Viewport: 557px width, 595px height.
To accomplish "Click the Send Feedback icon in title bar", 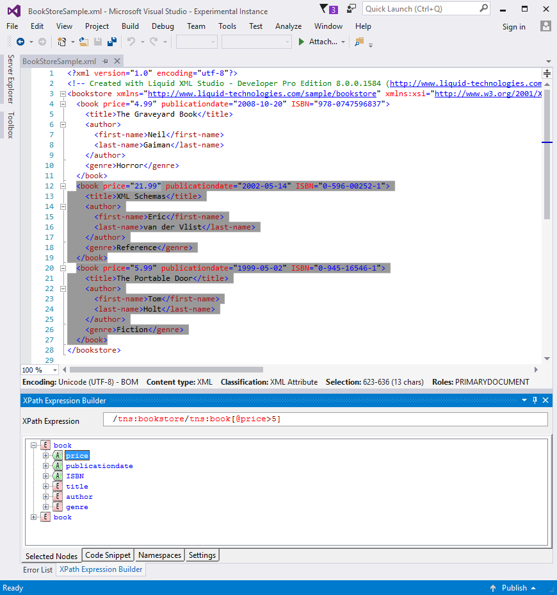I will (351, 8).
